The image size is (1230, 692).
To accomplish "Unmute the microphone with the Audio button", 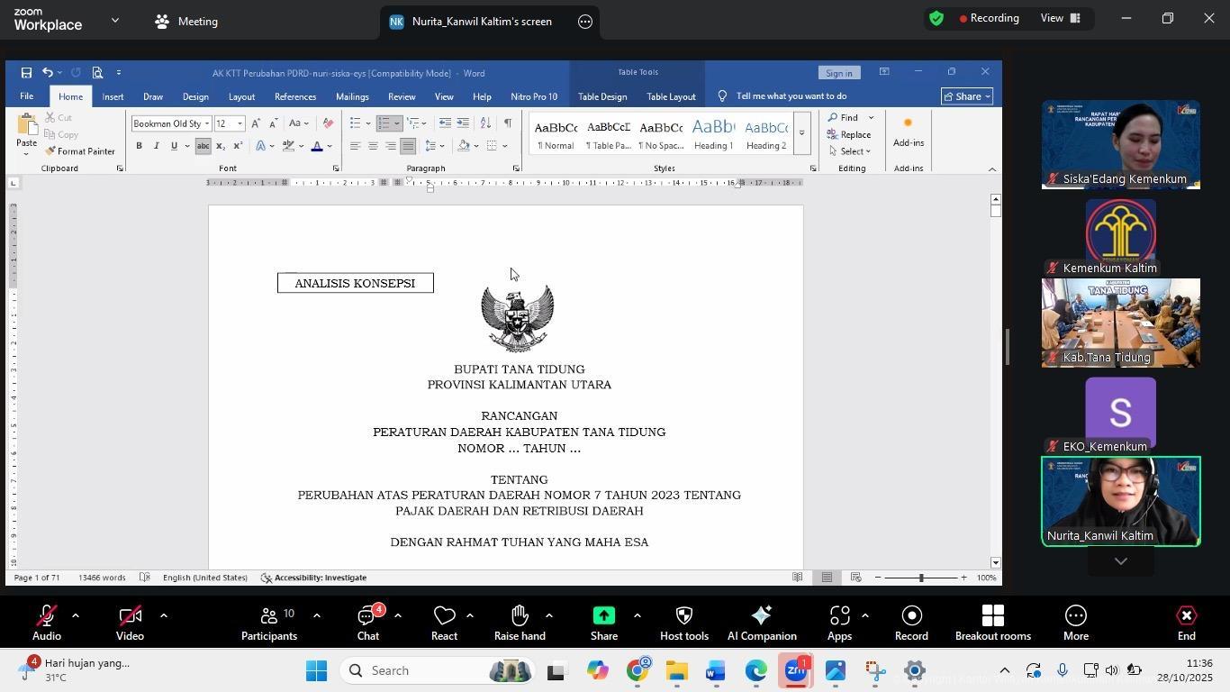I will (47, 623).
